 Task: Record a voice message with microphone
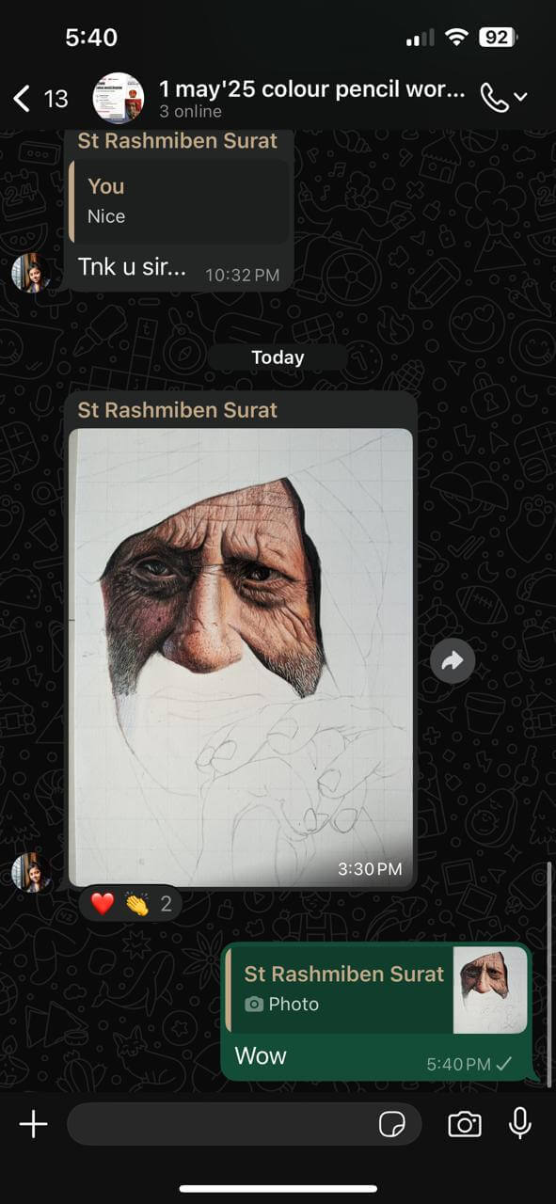tap(519, 1123)
